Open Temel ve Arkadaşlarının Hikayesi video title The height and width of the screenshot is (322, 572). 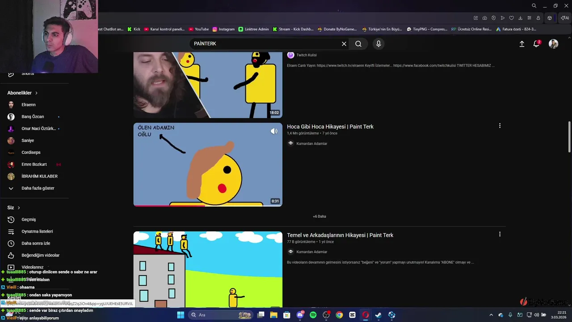340,235
